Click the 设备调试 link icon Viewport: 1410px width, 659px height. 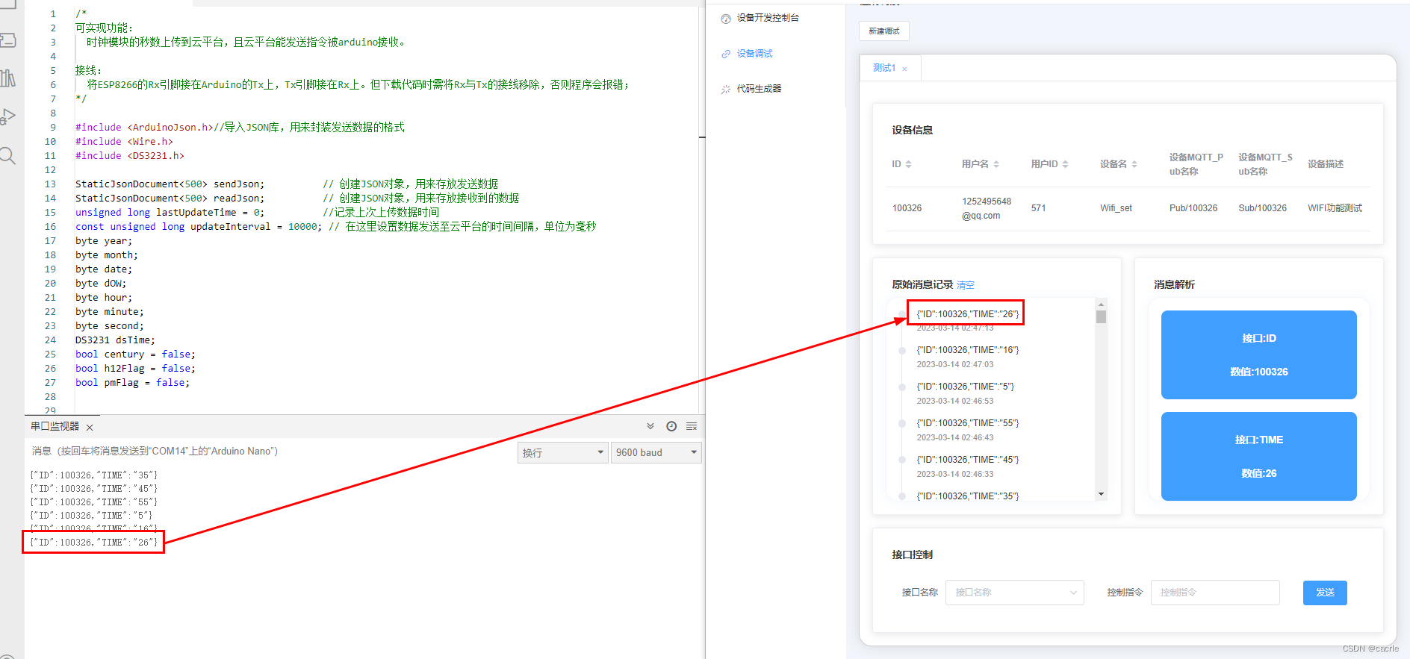[x=726, y=54]
